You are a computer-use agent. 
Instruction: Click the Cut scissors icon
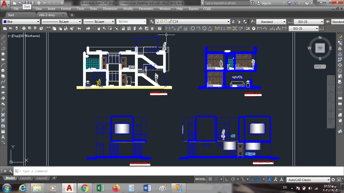(49, 28)
